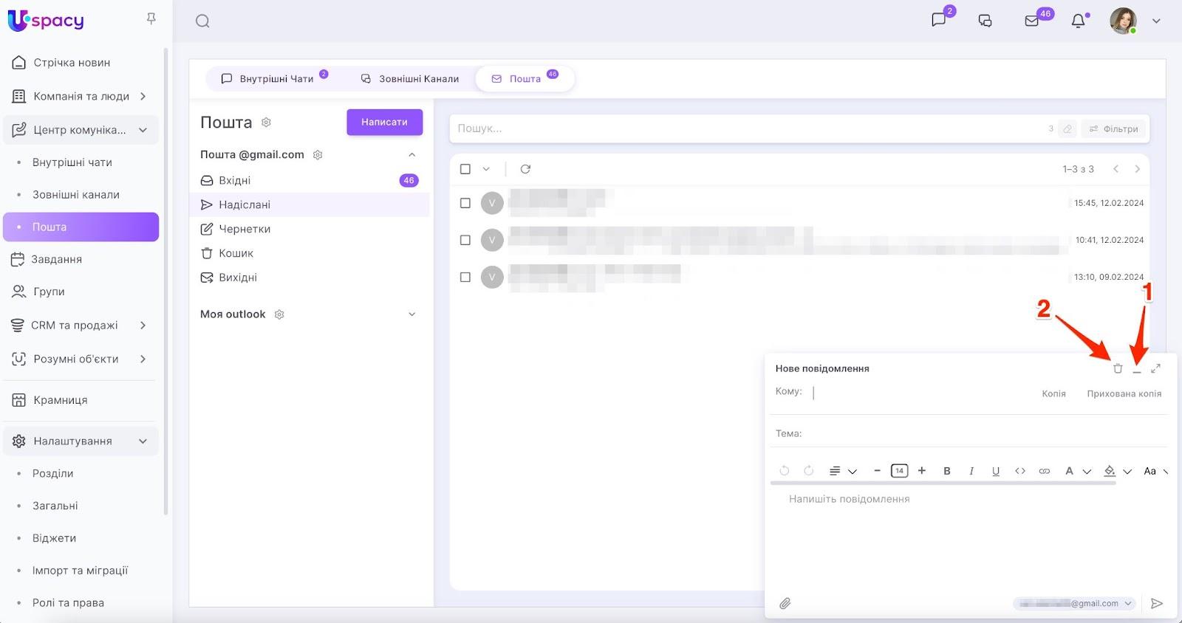Screen dimensions: 1182x623
Task: Expand new message window to full screen
Action: pyautogui.click(x=1156, y=368)
